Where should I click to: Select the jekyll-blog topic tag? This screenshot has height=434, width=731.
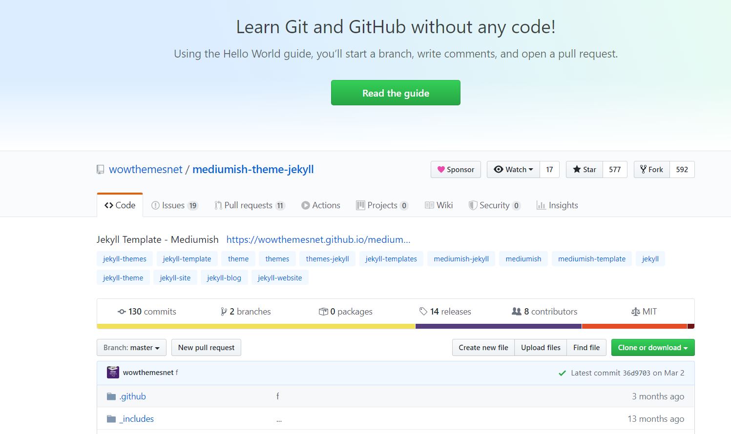click(224, 278)
